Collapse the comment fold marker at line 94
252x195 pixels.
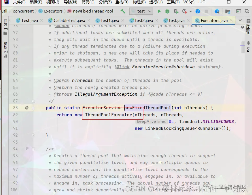pos(33,149)
